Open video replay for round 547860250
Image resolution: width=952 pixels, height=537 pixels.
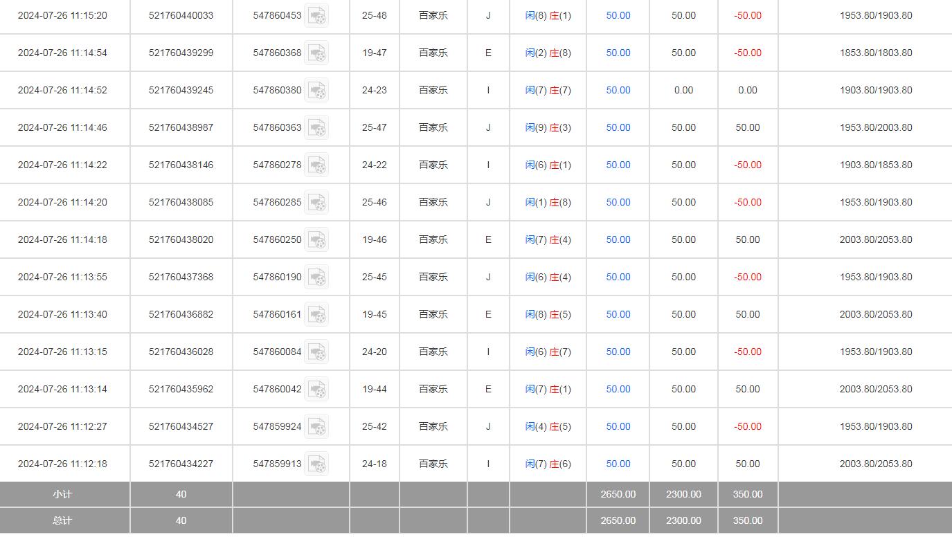coord(316,239)
